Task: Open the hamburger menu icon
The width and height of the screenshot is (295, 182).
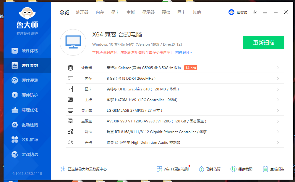Action: [x=265, y=12]
